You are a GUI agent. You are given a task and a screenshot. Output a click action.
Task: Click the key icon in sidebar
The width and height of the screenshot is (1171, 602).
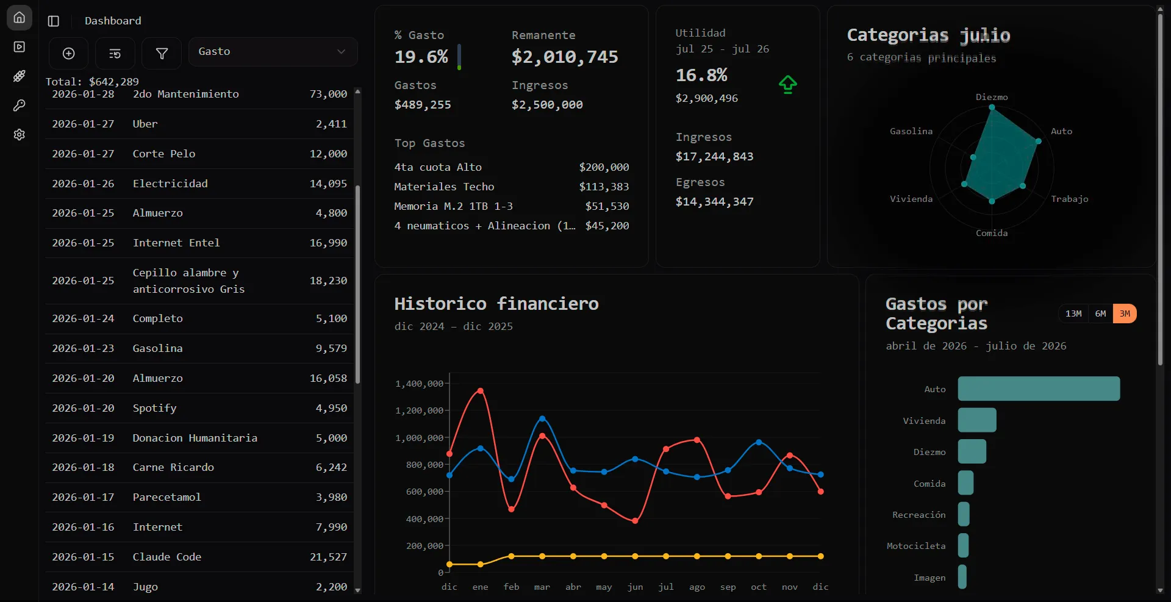click(x=20, y=106)
